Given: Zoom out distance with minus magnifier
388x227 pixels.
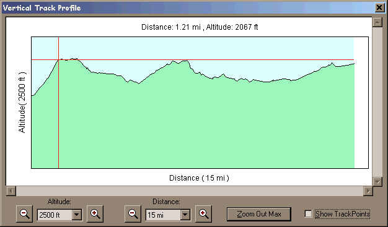Looking at the screenshot, I should coord(133,213).
